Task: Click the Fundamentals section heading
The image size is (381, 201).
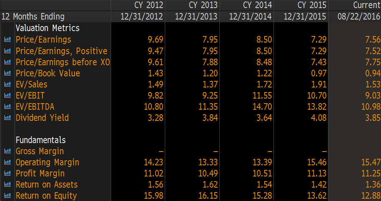Action: (40, 140)
